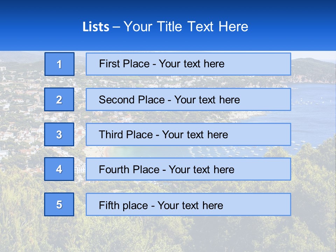
Task: Select the 'Second Place' text box
Action: point(188,99)
